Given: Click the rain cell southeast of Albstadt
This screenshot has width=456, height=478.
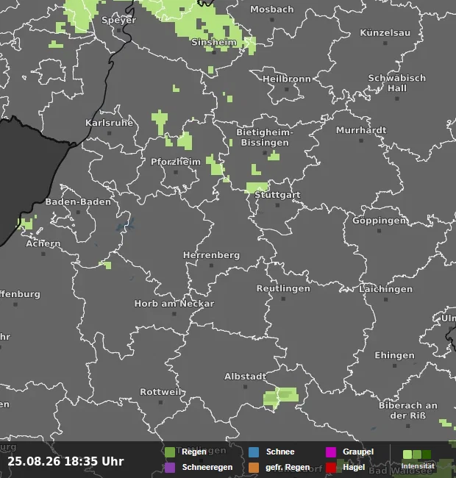Looking at the screenshot, I should tap(280, 396).
